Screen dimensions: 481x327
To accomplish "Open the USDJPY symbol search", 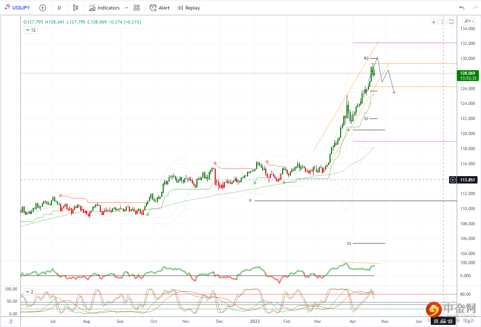I will [18, 8].
